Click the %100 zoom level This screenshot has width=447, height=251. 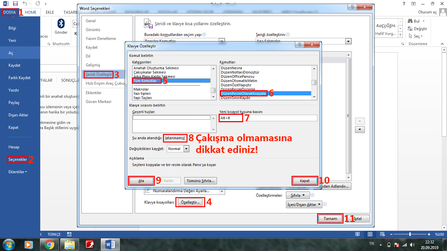tap(439, 234)
